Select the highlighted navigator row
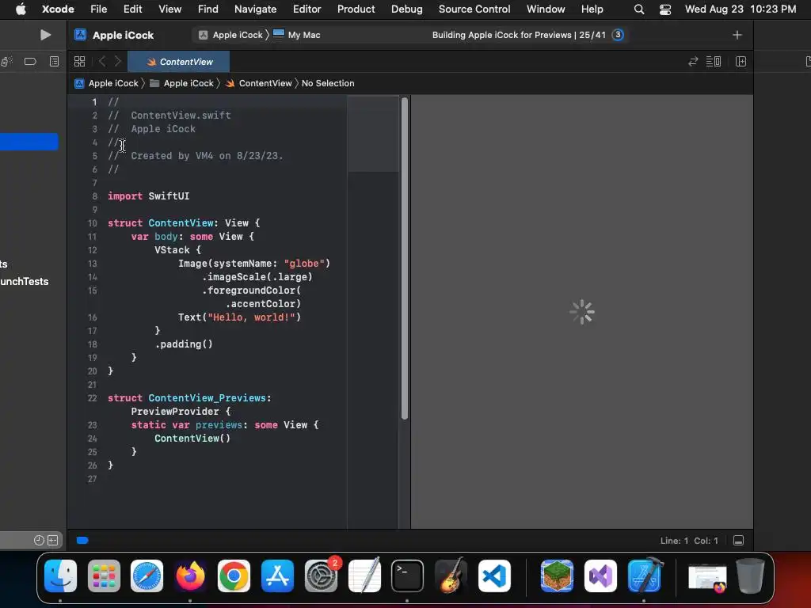 [x=29, y=142]
